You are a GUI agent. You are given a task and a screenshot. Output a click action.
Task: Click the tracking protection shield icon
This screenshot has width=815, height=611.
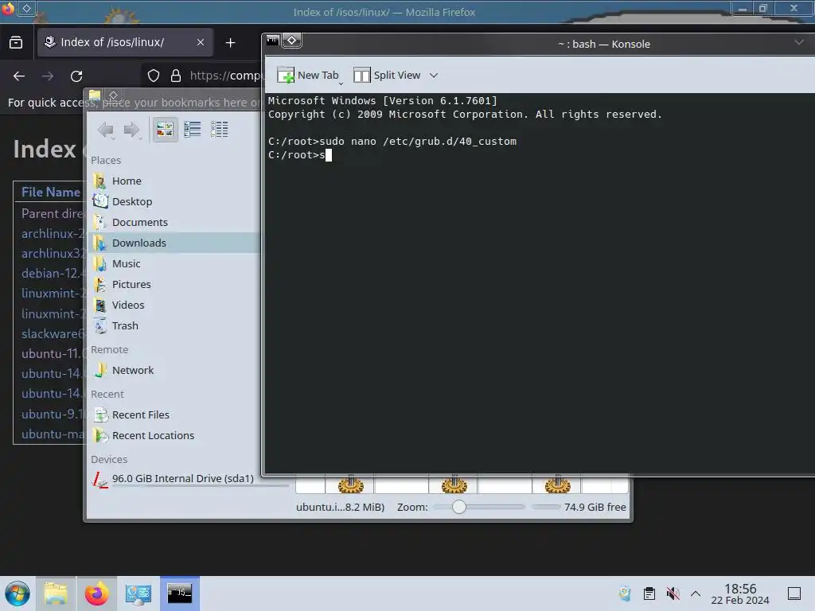[154, 76]
